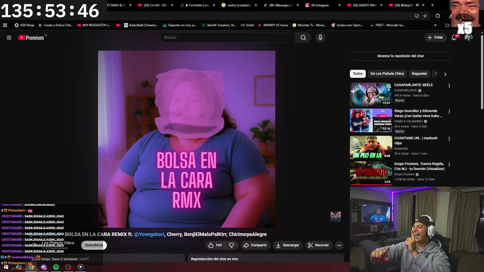This screenshot has height=272, width=484.
Task: Click the magnifying glass search button
Action: pos(303,37)
